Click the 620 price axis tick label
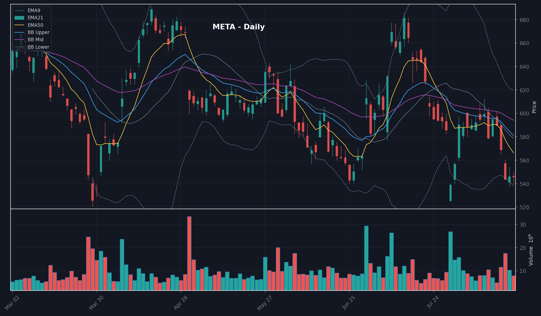The image size is (541, 316). point(524,90)
